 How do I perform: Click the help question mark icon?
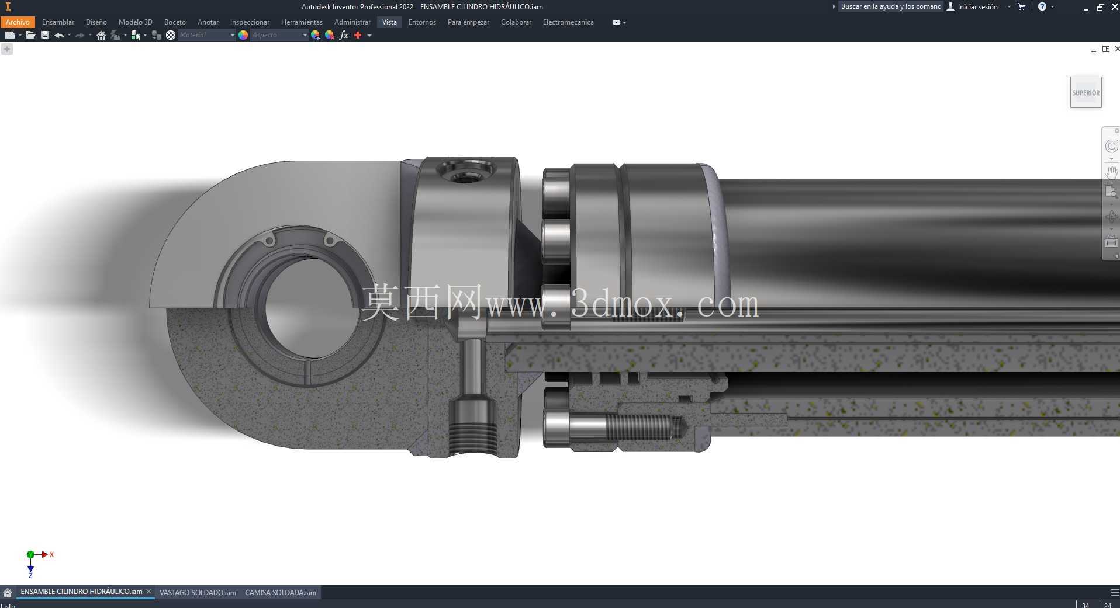pos(1042,6)
